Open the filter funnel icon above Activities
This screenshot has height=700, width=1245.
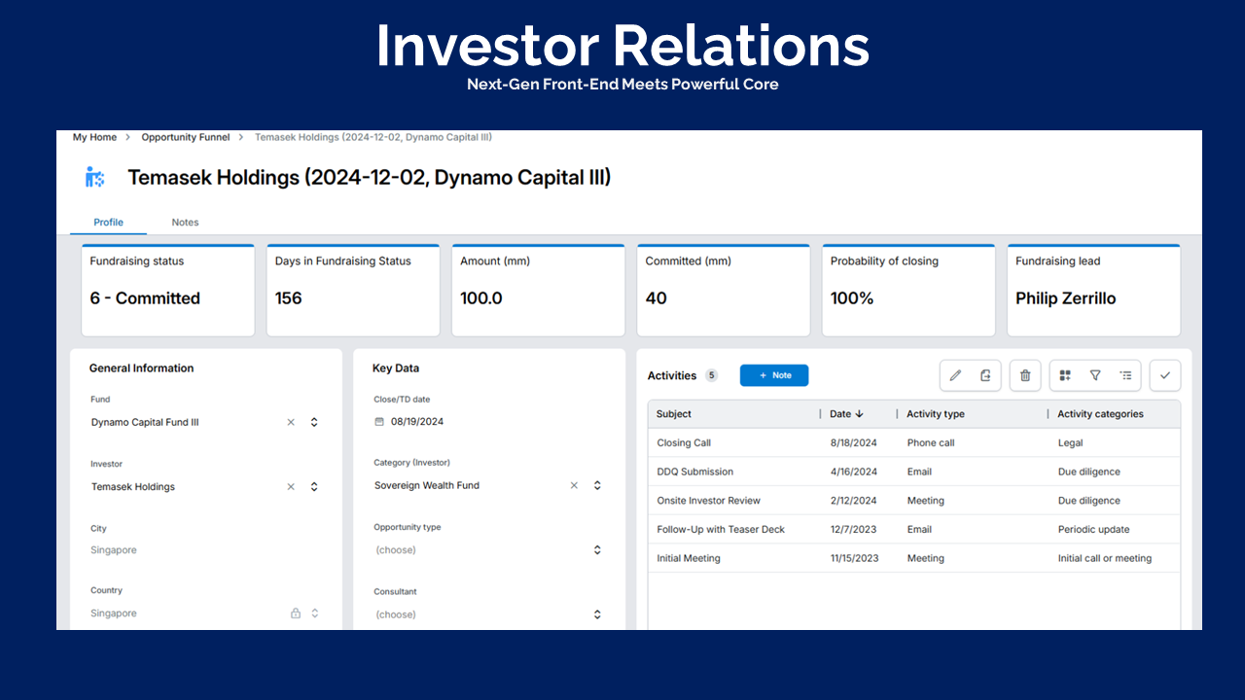(x=1095, y=375)
